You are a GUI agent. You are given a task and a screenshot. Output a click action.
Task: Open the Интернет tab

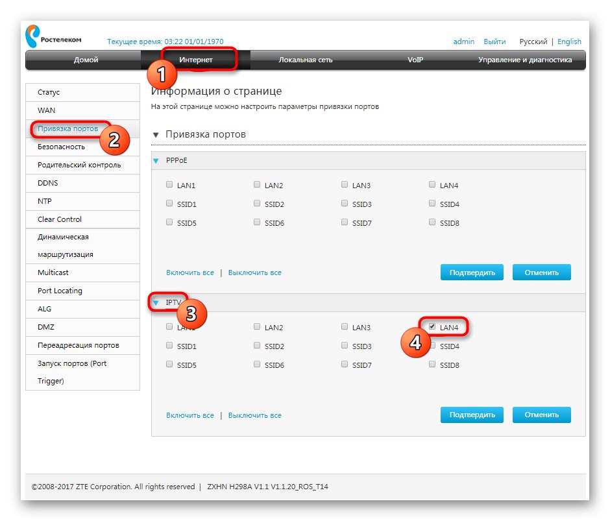click(x=196, y=60)
